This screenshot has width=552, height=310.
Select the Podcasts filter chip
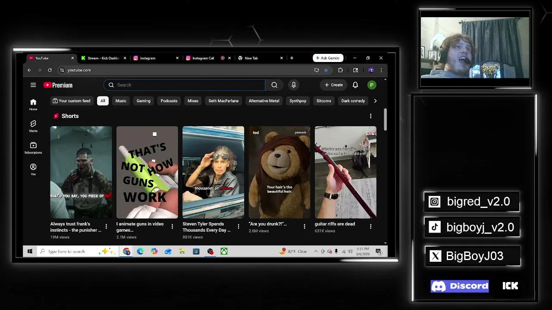point(169,101)
